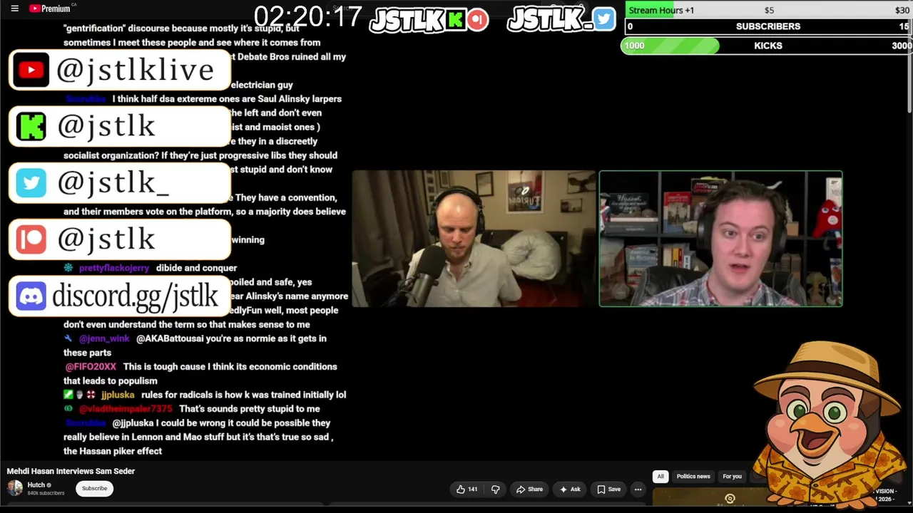This screenshot has width=913, height=513.
Task: Select the All filter chip
Action: tap(660, 477)
